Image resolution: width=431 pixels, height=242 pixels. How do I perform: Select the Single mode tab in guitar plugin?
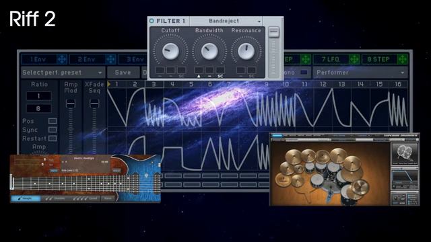(x=26, y=198)
